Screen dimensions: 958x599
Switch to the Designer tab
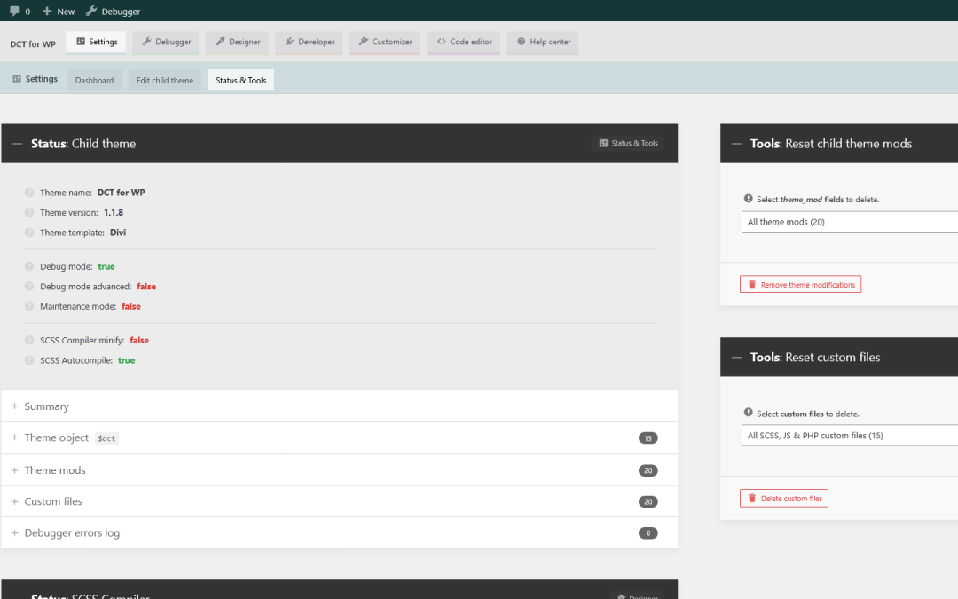[x=238, y=43]
